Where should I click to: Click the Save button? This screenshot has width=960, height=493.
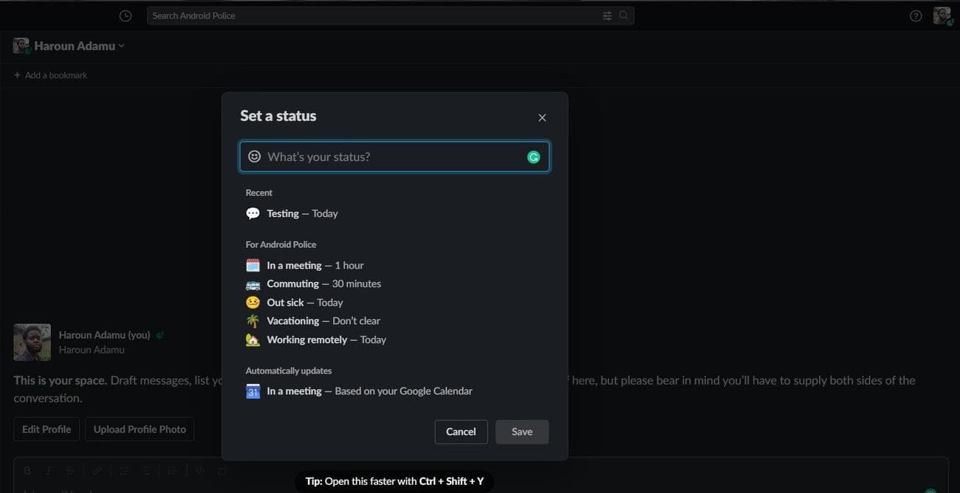pos(521,431)
